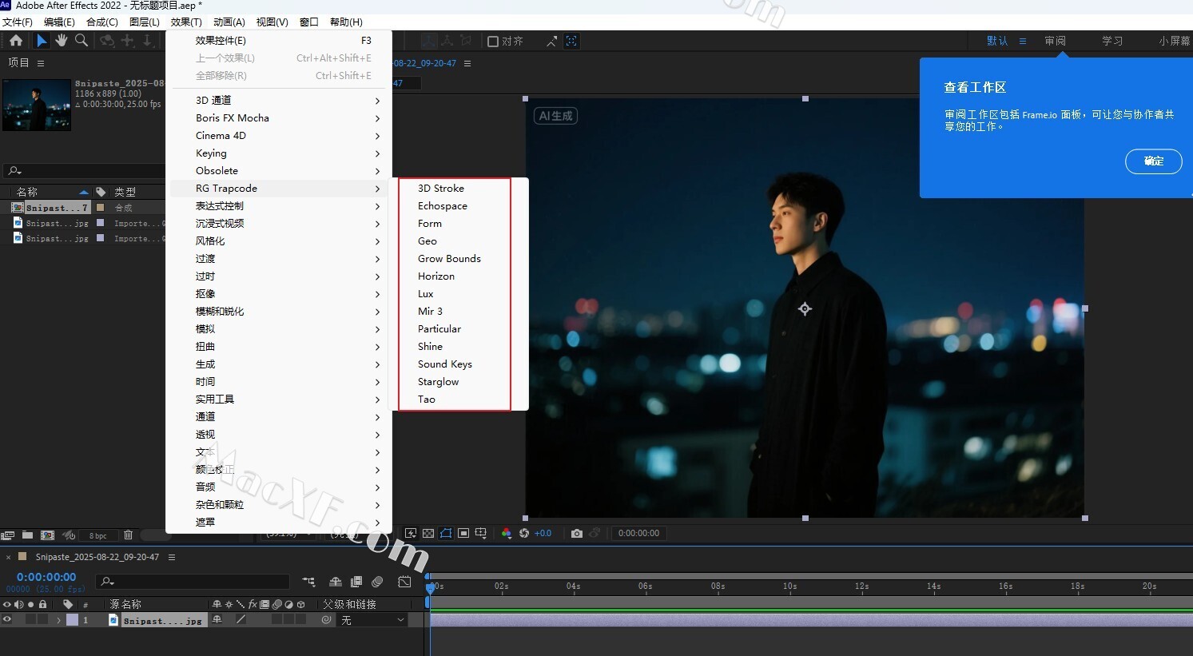Click 确定 in workspace tooltip

1153,161
